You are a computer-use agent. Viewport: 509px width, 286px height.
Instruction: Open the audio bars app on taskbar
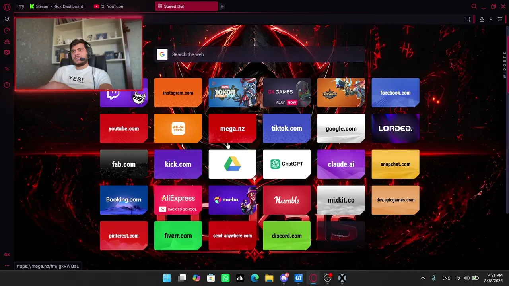coord(240,278)
